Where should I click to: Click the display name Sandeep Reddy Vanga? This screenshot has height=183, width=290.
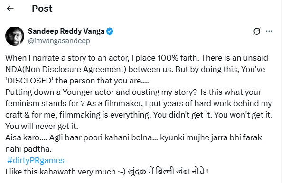[x=66, y=31]
